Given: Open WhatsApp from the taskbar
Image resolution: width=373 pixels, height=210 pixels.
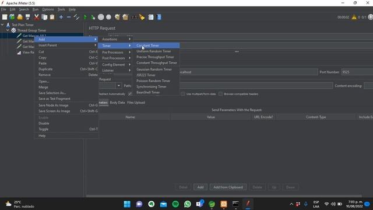Looking at the screenshot, I should [x=188, y=204].
